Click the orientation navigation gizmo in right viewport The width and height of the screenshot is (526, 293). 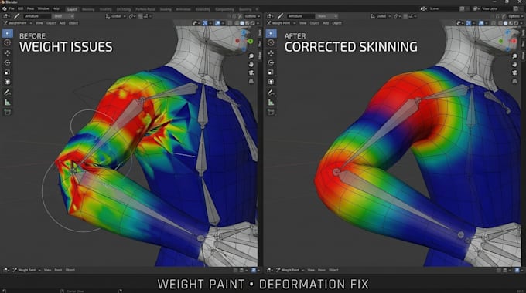click(508, 41)
